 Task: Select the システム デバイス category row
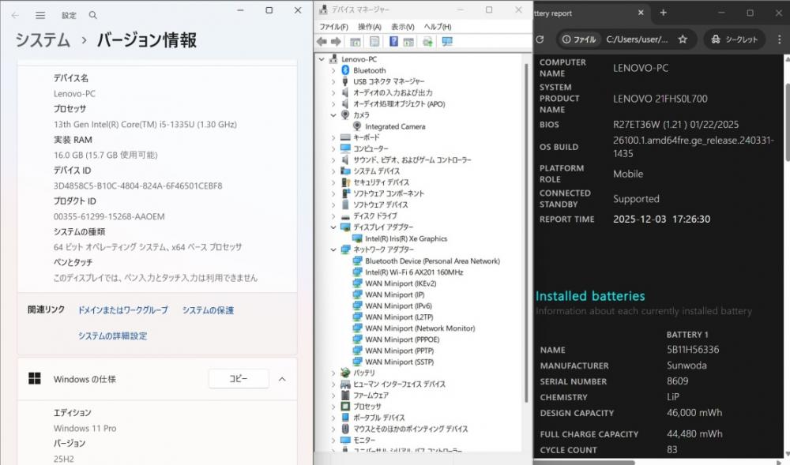[376, 171]
